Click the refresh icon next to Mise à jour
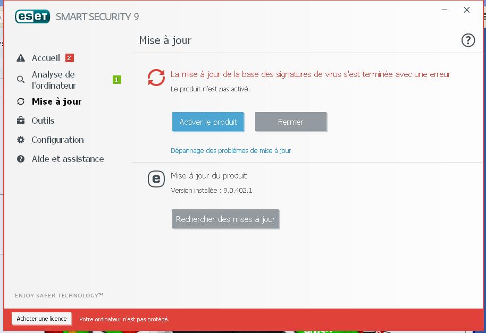The height and width of the screenshot is (333, 486). pyautogui.click(x=21, y=101)
